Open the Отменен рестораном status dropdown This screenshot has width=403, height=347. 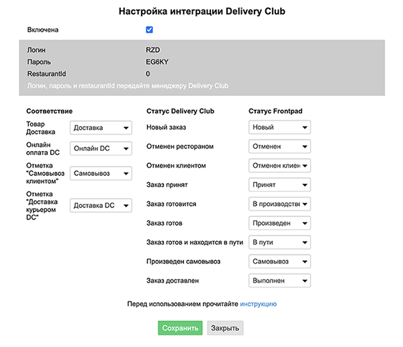point(279,146)
